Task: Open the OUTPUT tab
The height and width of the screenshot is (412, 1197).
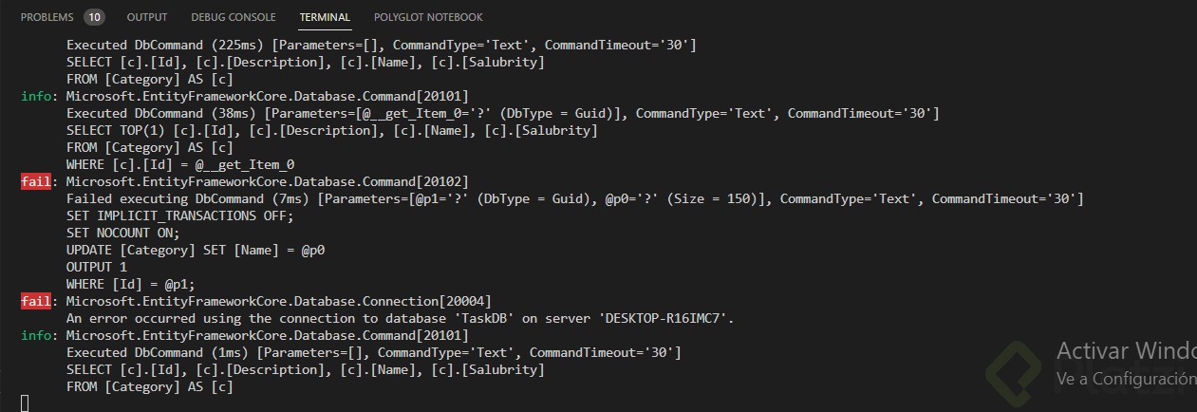Action: coord(147,17)
